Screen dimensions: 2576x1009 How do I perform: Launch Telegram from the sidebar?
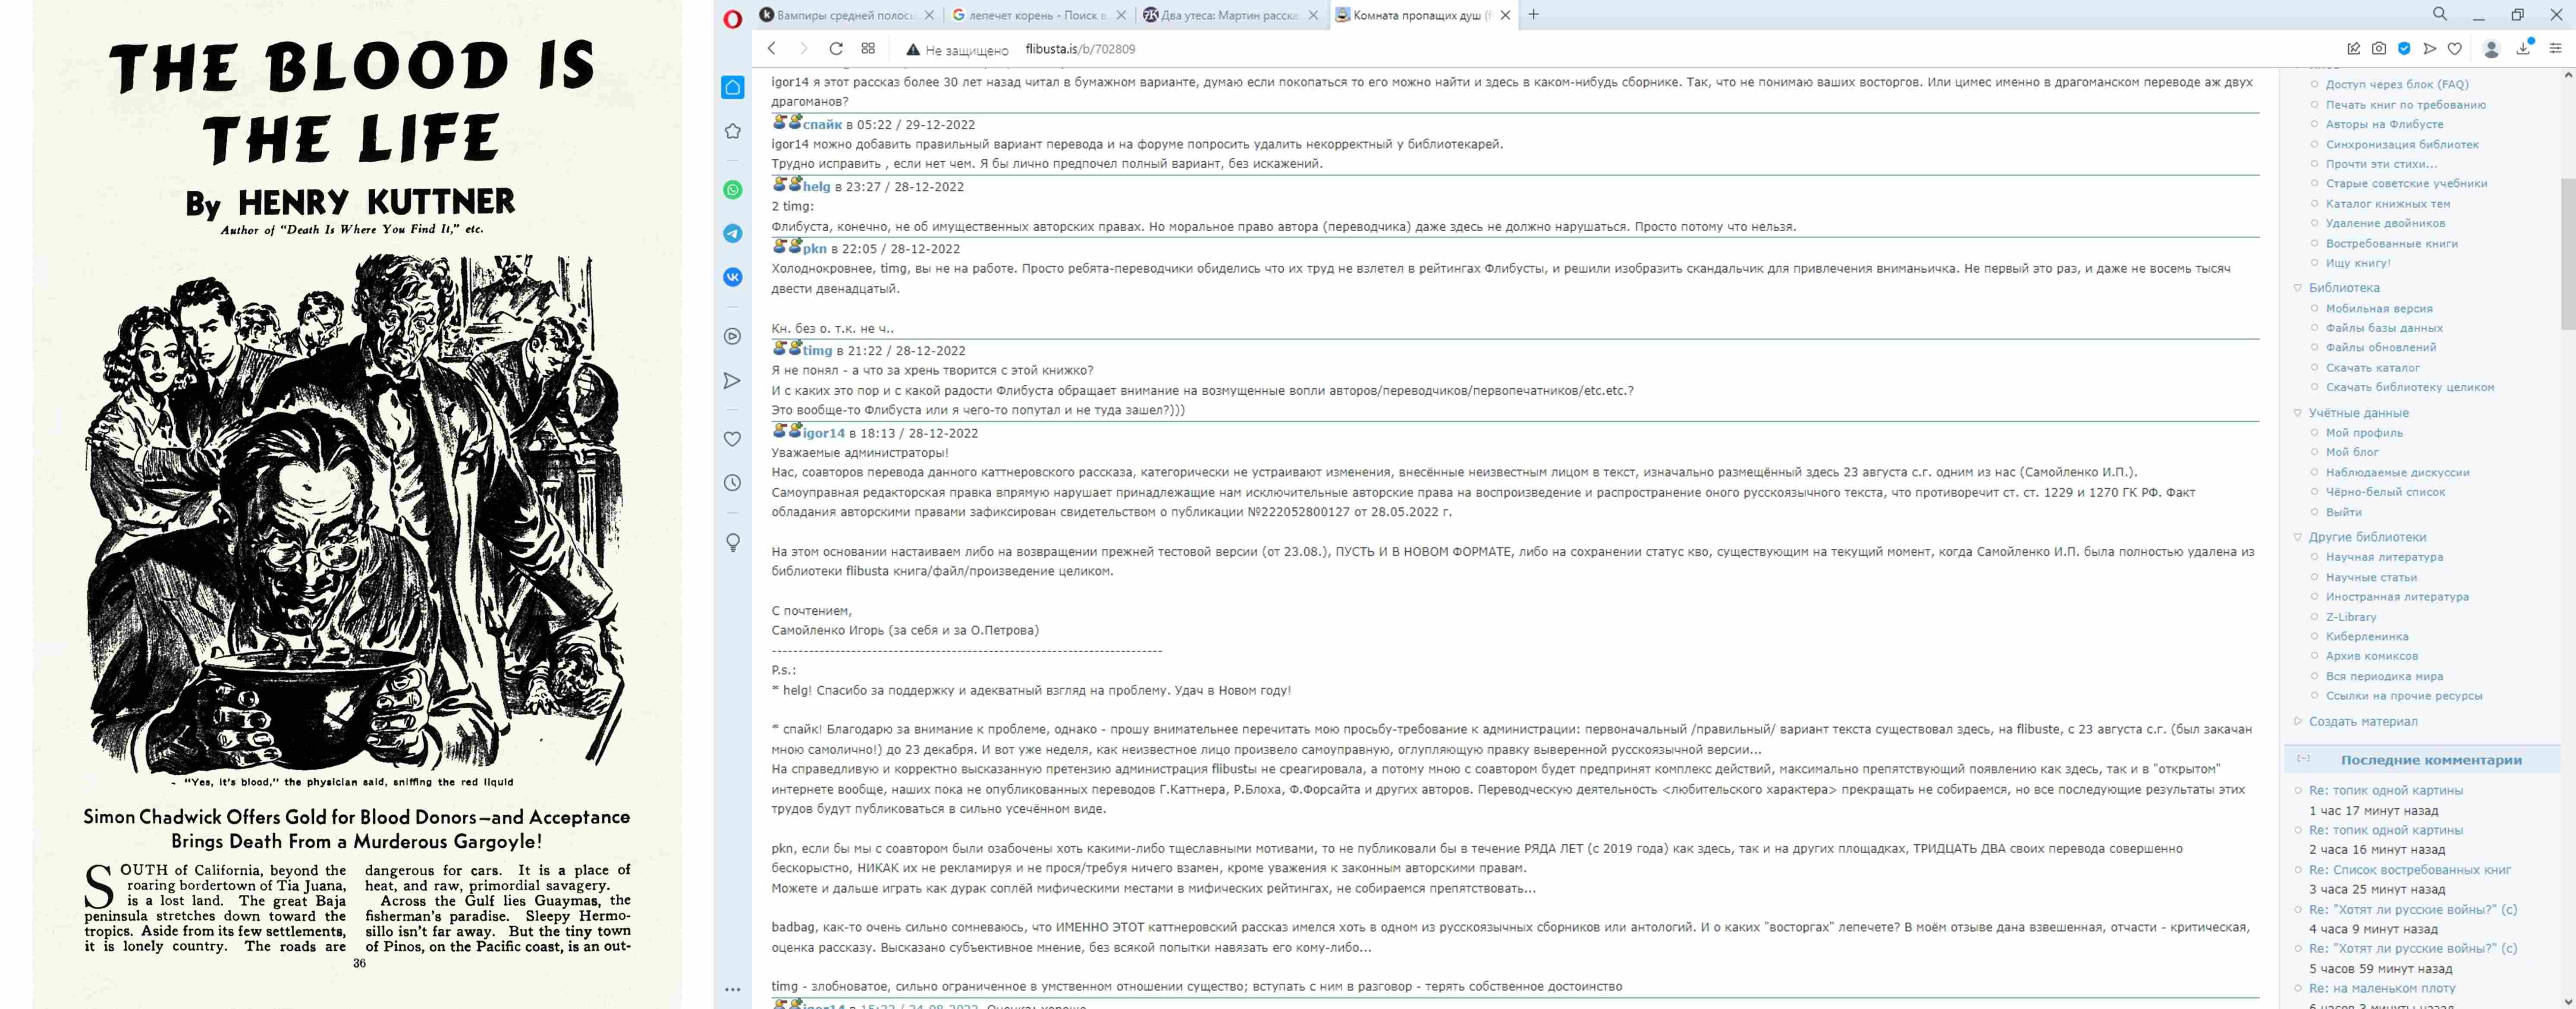point(732,233)
